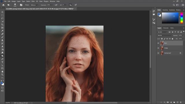
Task: Select the Smudge tool
Action: (x=2, y=53)
